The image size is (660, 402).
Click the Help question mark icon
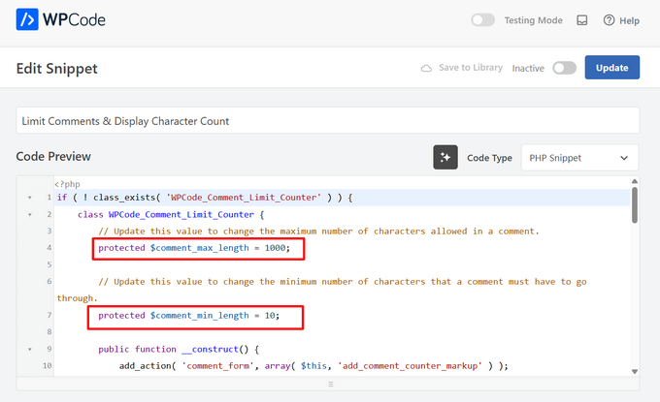610,20
